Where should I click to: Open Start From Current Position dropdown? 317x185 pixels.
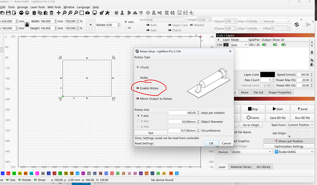point(300,125)
